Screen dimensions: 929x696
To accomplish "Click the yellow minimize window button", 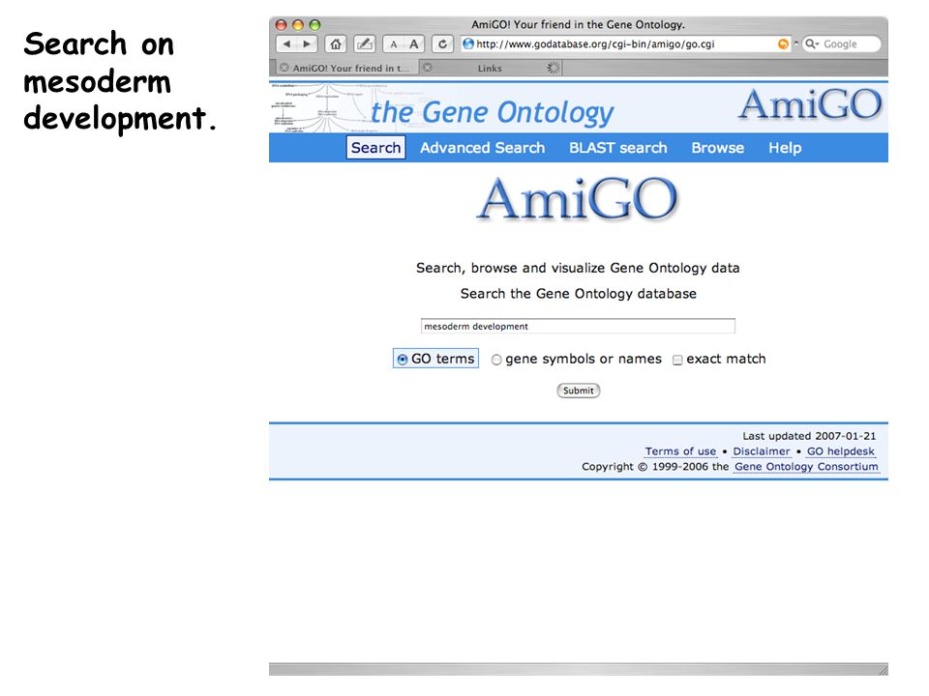I will coord(298,25).
